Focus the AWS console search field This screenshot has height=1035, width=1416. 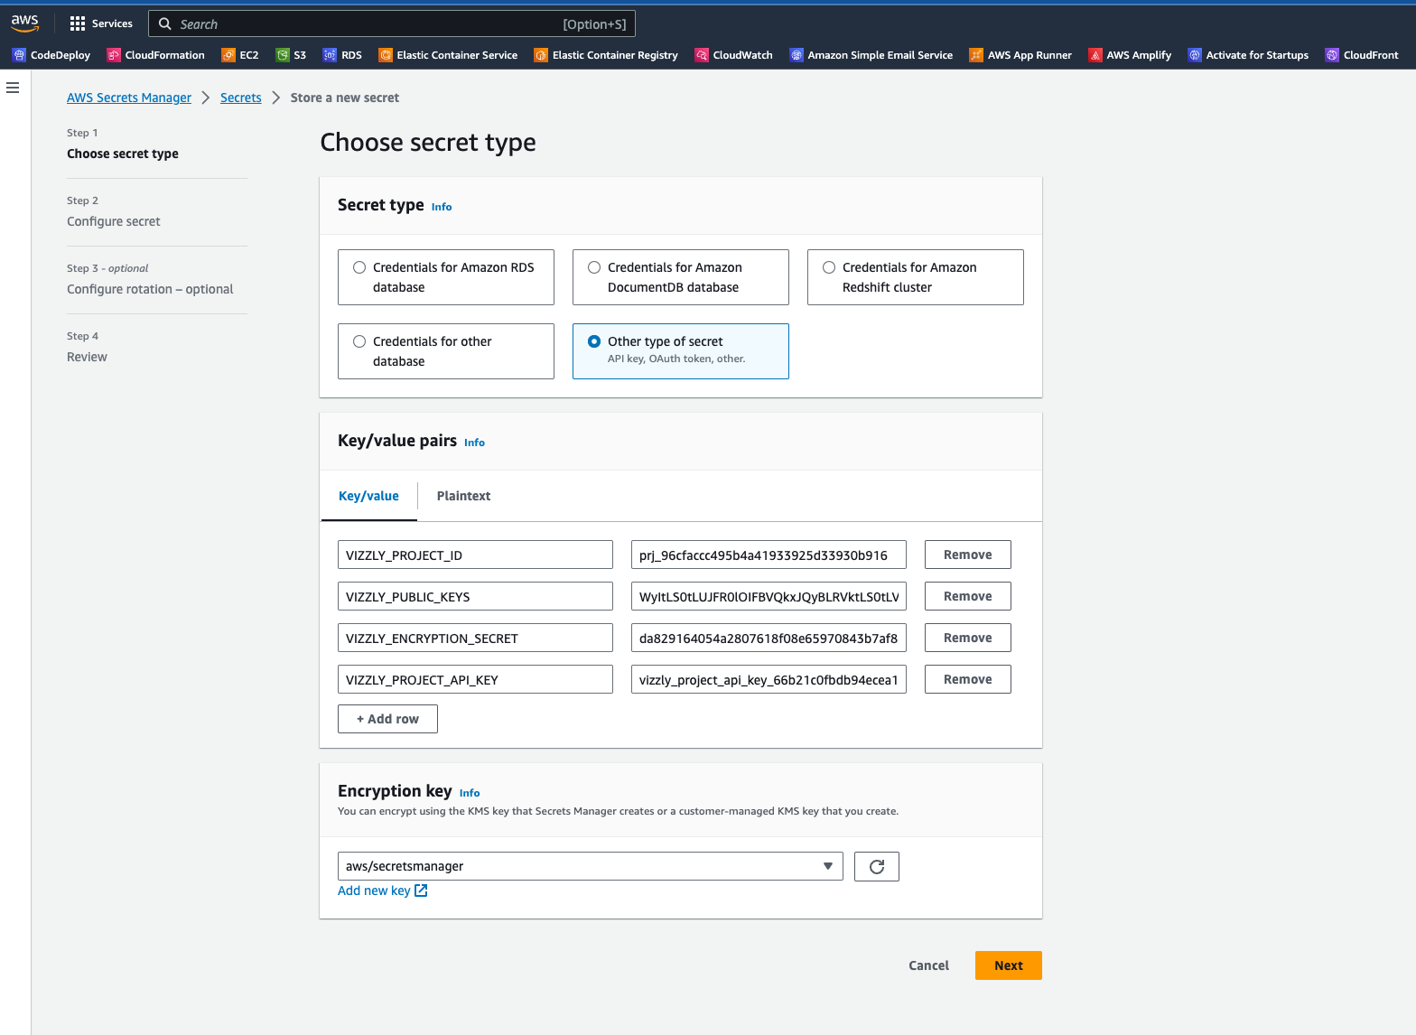tap(392, 24)
